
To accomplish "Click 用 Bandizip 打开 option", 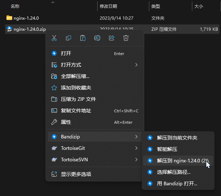I will [177, 184].
